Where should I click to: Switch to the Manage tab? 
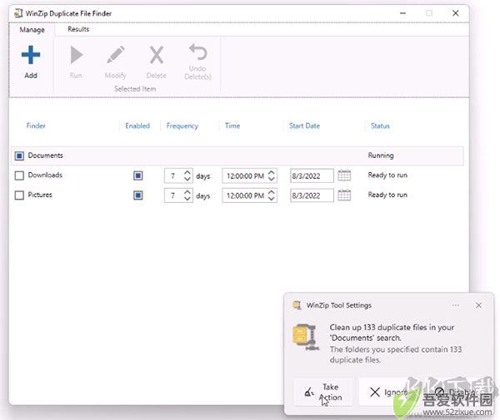[x=32, y=30]
